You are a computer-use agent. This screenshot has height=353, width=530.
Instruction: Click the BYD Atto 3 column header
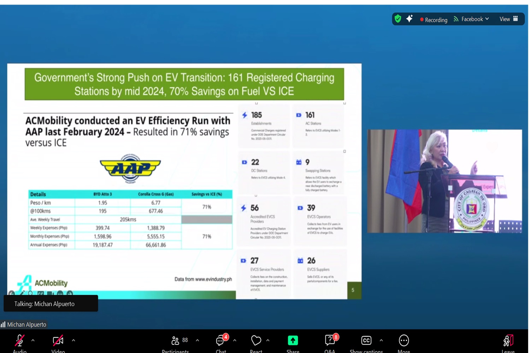coord(102,194)
